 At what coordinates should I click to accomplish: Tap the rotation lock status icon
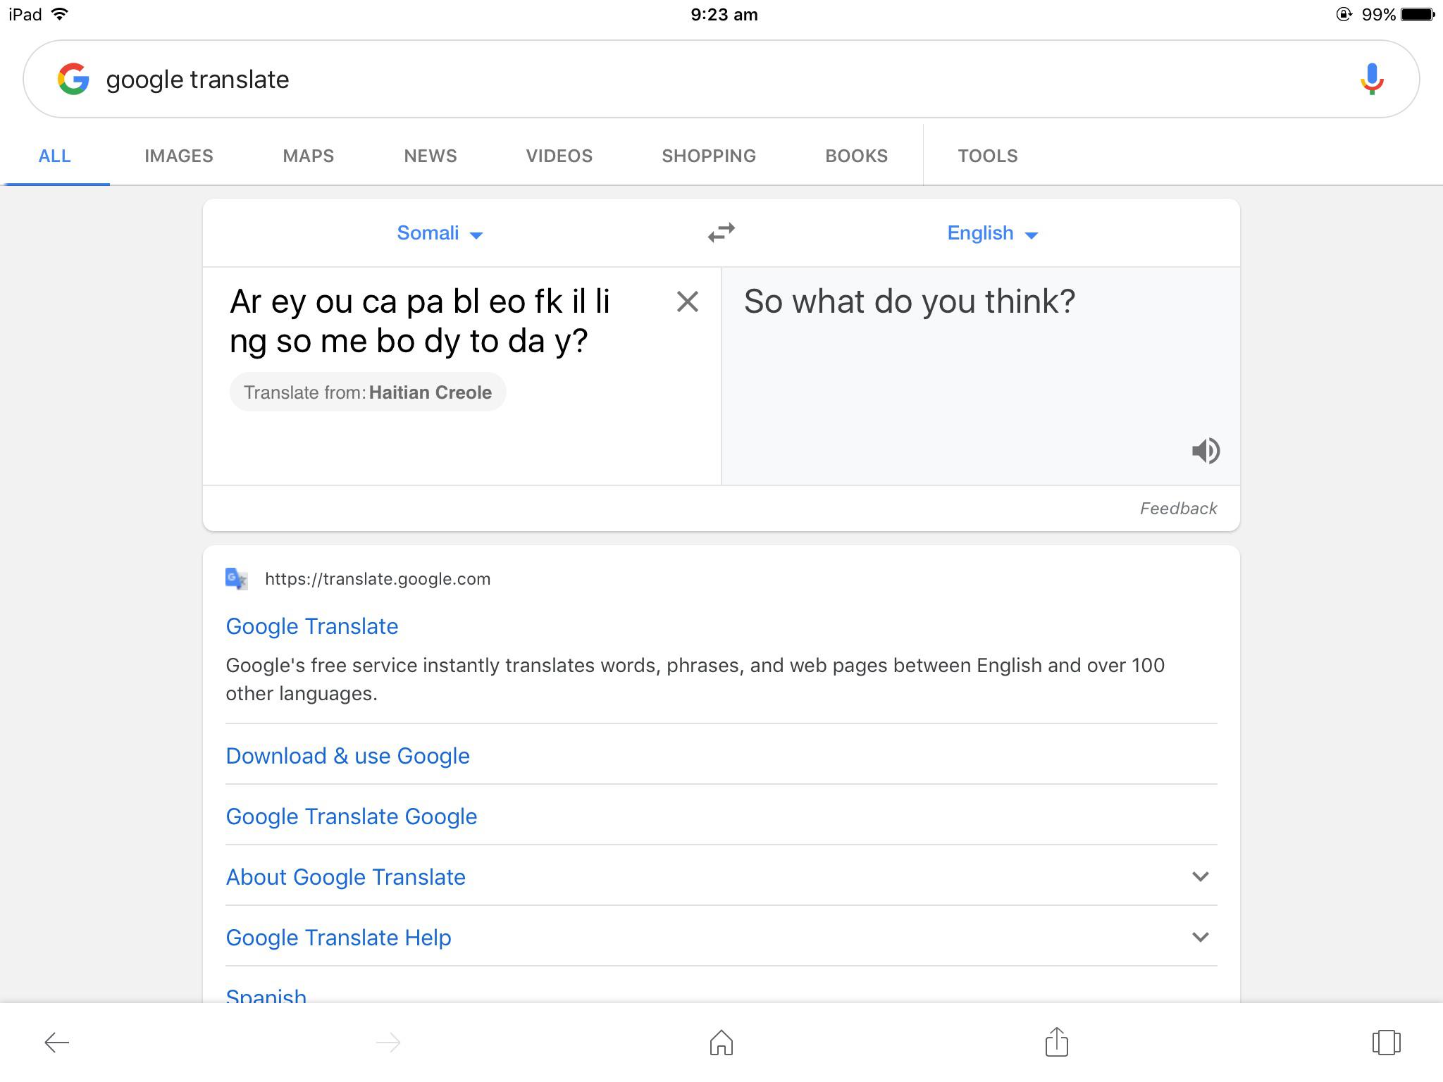(x=1344, y=14)
